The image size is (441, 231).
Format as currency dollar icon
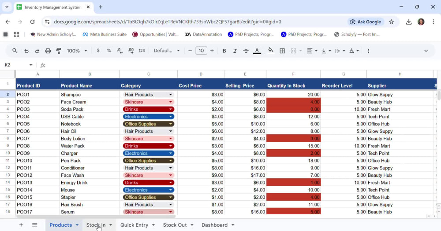click(x=98, y=51)
